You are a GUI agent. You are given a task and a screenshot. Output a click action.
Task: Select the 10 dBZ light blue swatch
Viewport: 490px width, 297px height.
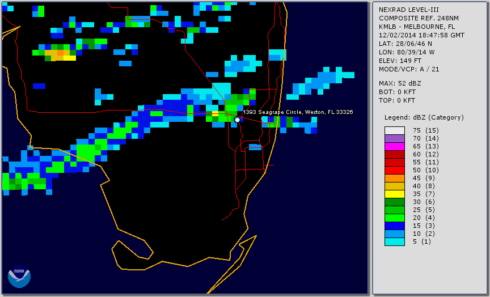(x=395, y=234)
